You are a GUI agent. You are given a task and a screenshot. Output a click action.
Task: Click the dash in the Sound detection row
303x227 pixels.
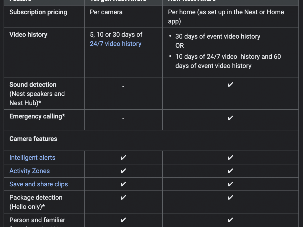pos(123,87)
